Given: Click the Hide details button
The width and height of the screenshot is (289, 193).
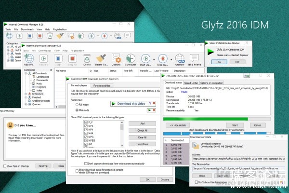Looking at the screenshot, I should pos(178,125).
